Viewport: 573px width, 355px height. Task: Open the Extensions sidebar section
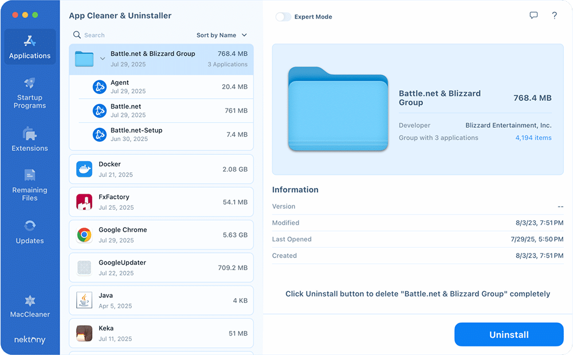(30, 139)
